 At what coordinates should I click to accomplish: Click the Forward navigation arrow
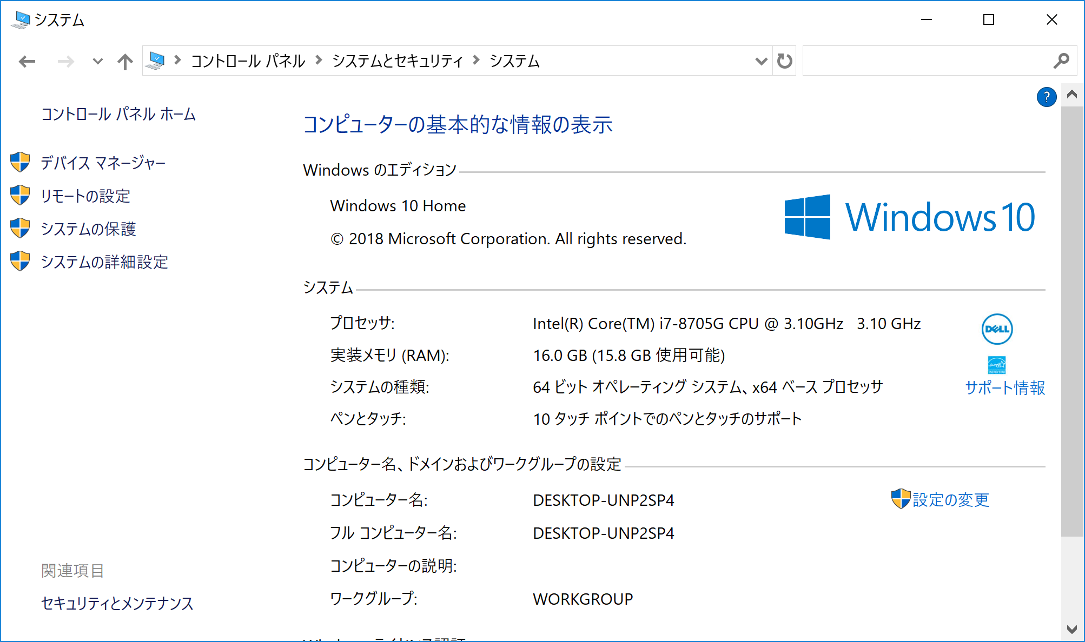click(66, 62)
